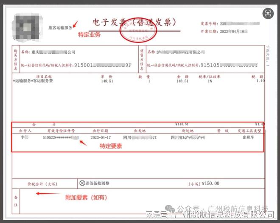Image resolution: width=280 pixels, height=223 pixels.
Task: Click the 价税合计(大写) label
Action: point(42,184)
